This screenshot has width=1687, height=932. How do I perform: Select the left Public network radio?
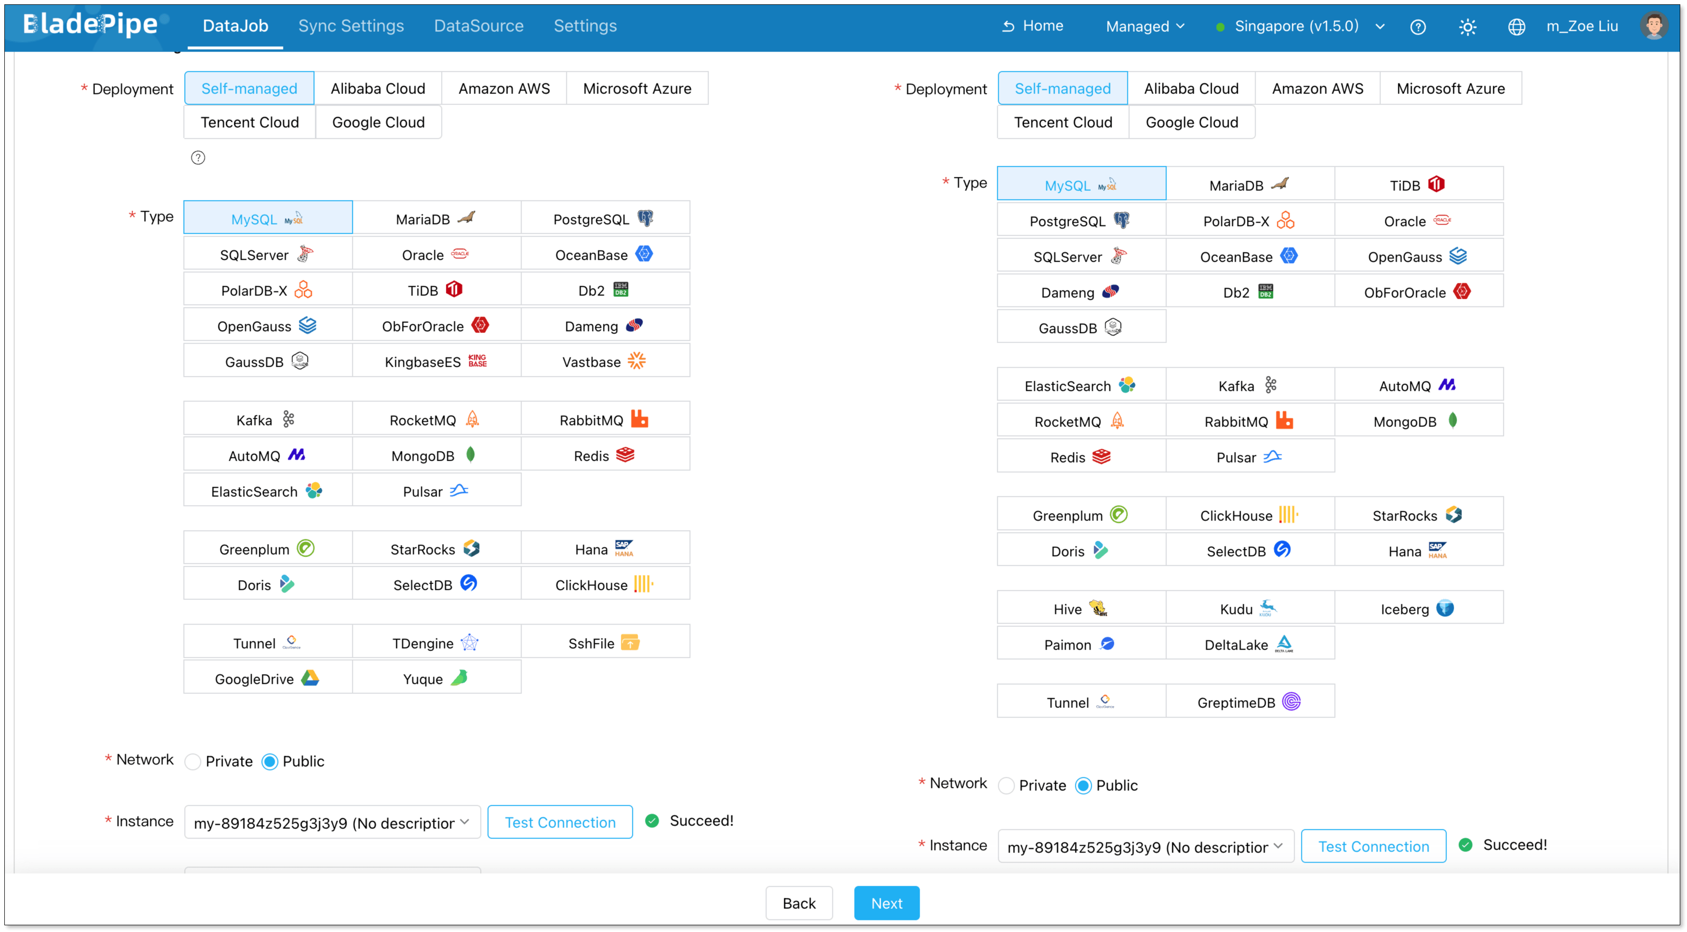[270, 761]
